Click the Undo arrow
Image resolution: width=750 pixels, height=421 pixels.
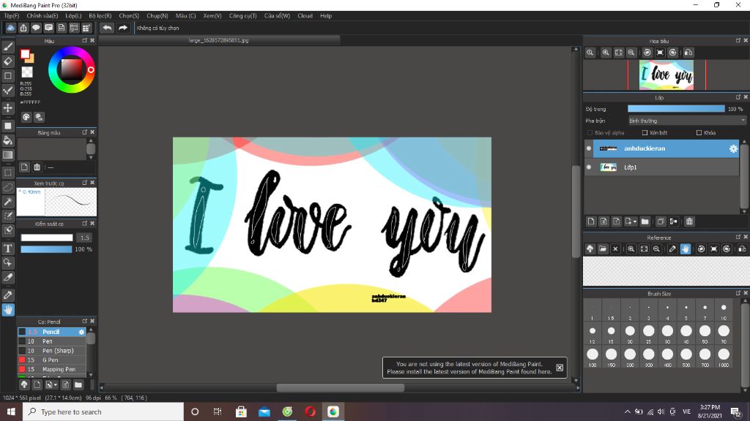pos(107,28)
